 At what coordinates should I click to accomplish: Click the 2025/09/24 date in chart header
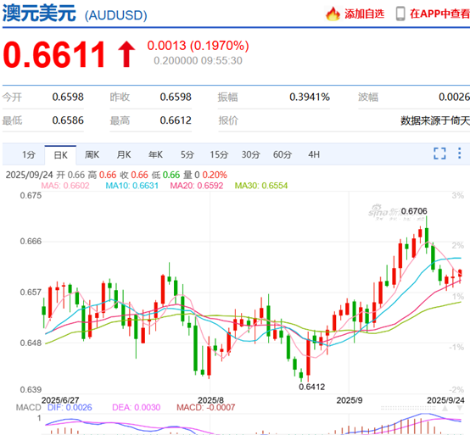pos(30,175)
